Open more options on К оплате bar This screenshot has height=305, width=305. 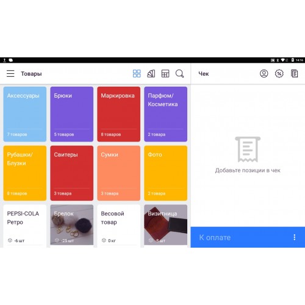pos(295,237)
